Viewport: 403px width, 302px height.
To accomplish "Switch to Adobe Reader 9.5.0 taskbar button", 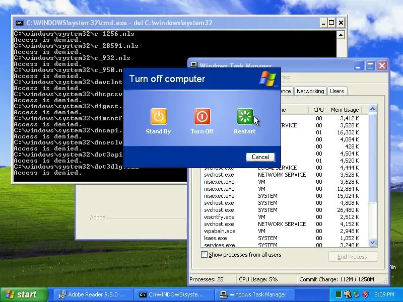I will pyautogui.click(x=93, y=294).
